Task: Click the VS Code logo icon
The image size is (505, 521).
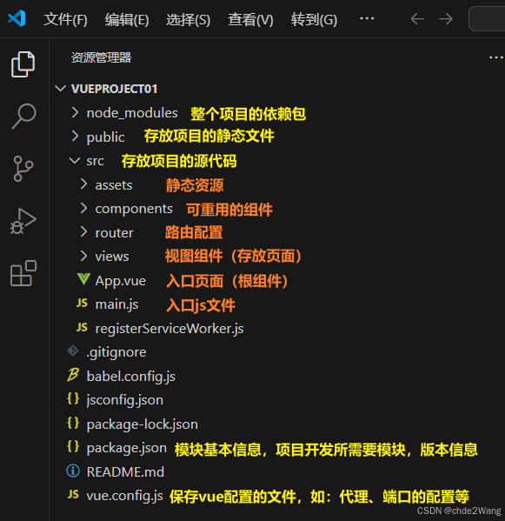Action: pyautogui.click(x=17, y=18)
